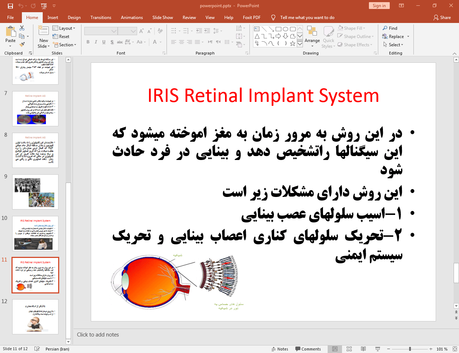Screen dimensions: 459x353
Task: Switch to Reading View in the status bar
Action: tap(363, 349)
